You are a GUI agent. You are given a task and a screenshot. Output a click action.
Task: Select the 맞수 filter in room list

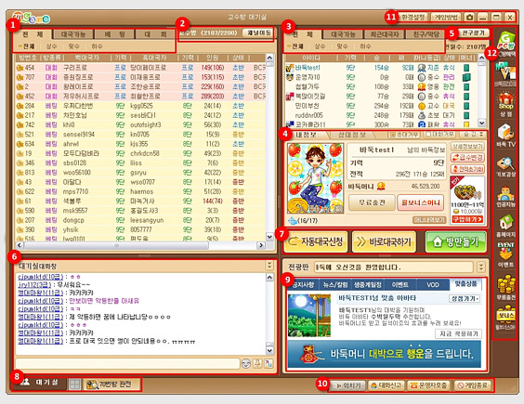73,46
